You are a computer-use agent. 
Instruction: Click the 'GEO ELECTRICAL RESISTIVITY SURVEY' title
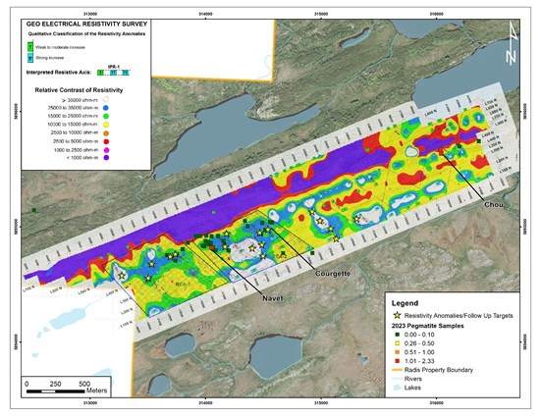86,25
